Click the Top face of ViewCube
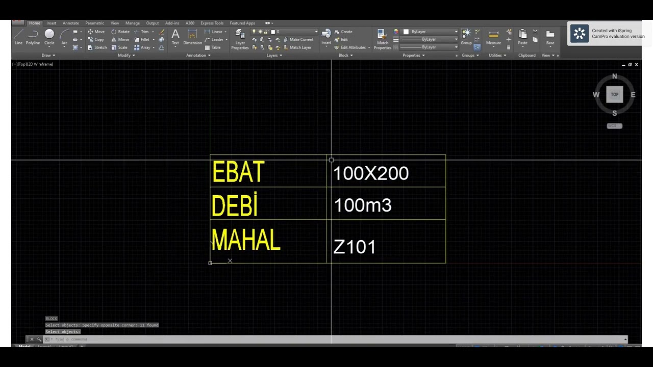 (614, 94)
